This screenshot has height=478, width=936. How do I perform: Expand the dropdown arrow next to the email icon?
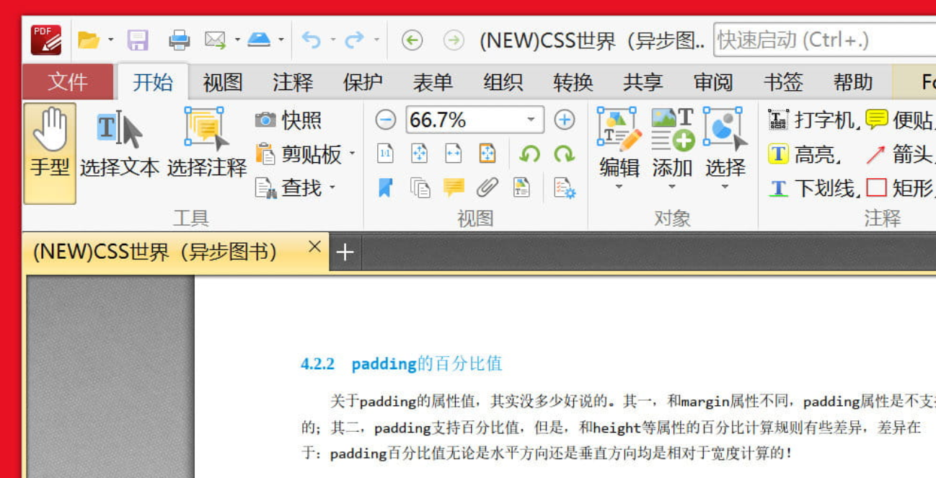tap(237, 40)
